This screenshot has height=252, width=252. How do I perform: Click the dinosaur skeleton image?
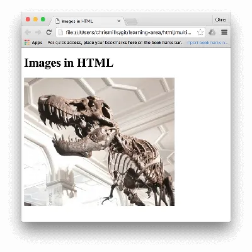[99, 142]
